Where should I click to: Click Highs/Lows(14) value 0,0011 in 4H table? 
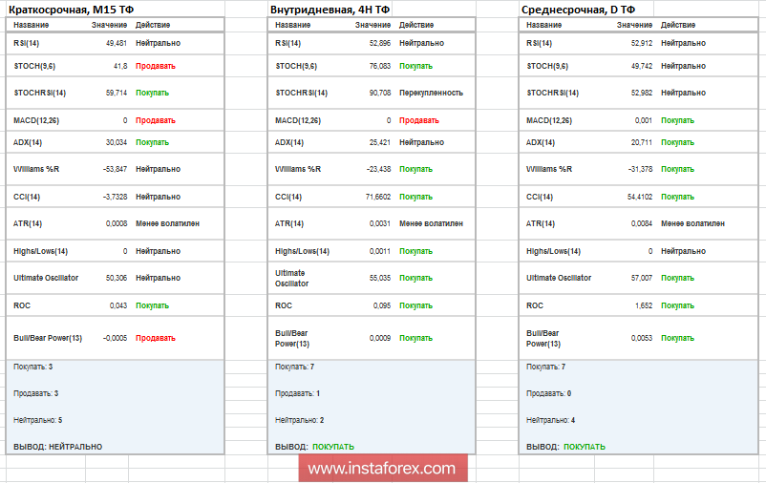point(379,251)
